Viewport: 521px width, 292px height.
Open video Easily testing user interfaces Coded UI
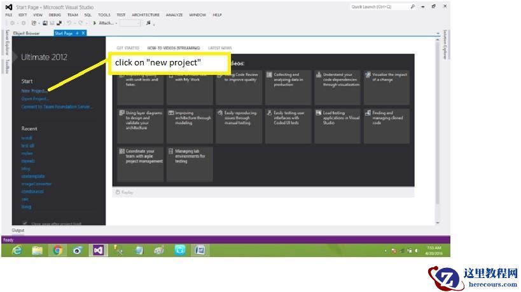[x=288, y=126]
